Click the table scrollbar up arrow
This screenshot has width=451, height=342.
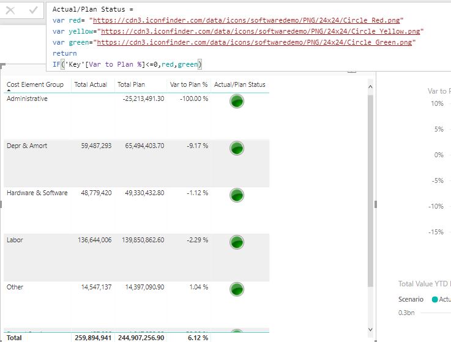click(370, 87)
